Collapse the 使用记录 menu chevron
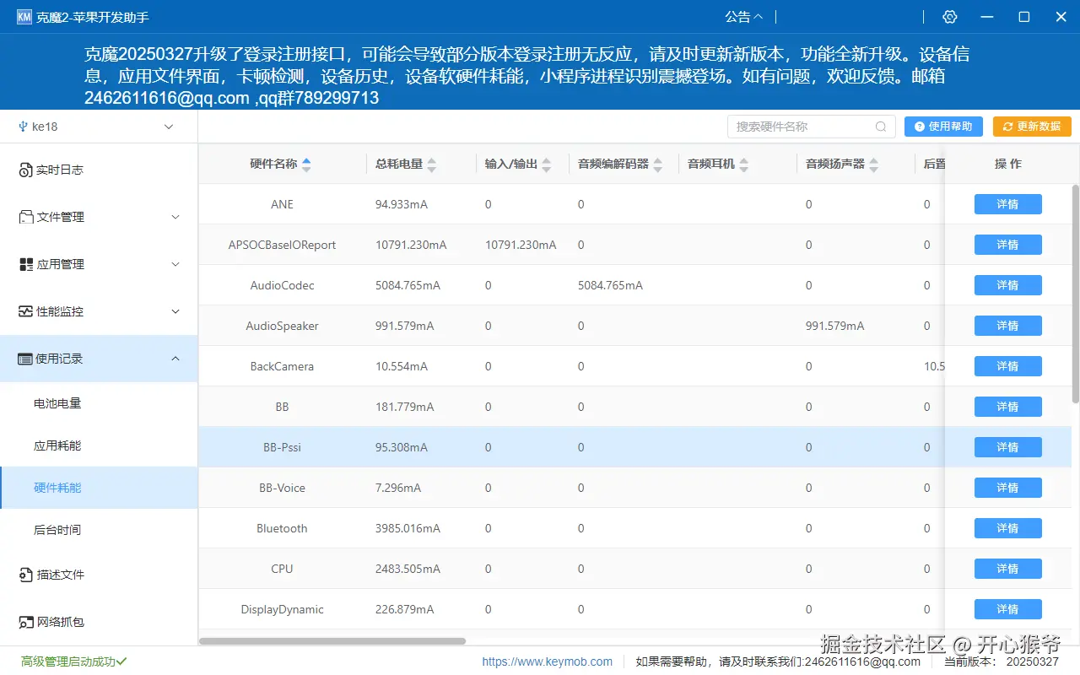This screenshot has height=675, width=1080. (175, 359)
